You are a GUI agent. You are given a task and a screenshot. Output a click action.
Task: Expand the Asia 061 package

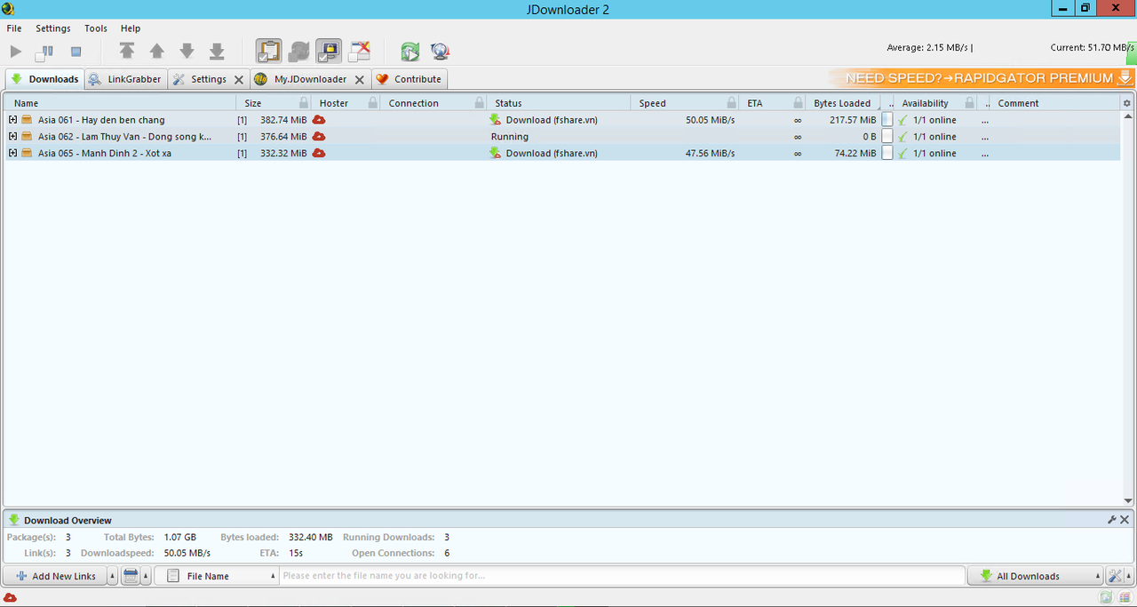coord(12,120)
